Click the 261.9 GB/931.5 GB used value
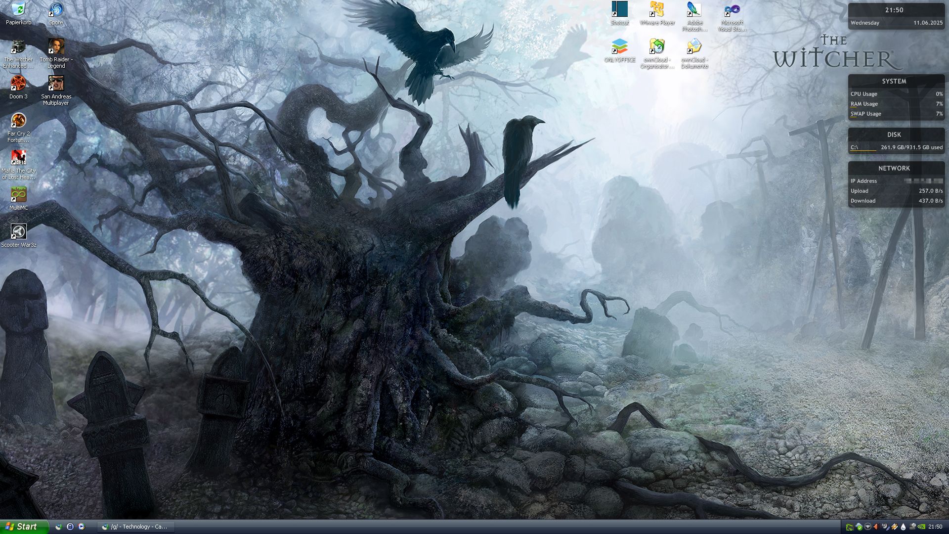 (x=911, y=147)
